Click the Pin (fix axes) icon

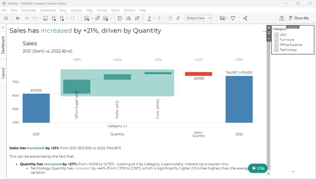[178, 18]
